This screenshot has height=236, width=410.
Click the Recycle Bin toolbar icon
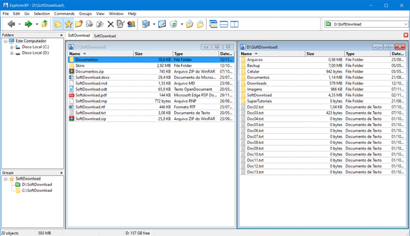tap(173, 24)
